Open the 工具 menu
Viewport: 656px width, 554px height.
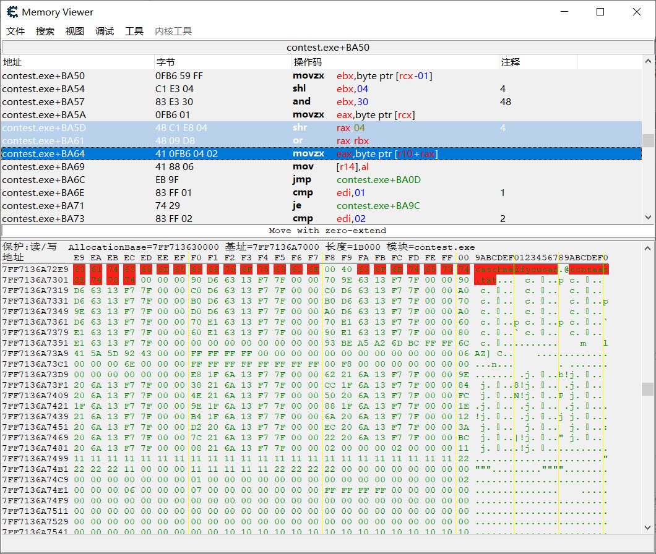134,32
